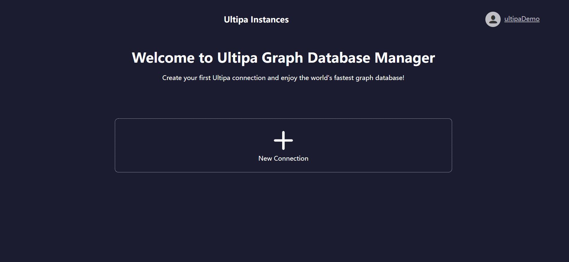
Task: Open the ultipaDemo account link
Action: tap(522, 19)
